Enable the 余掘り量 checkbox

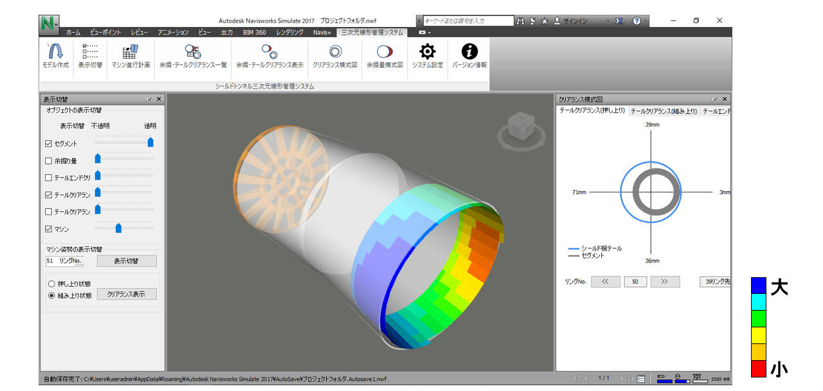click(x=49, y=161)
